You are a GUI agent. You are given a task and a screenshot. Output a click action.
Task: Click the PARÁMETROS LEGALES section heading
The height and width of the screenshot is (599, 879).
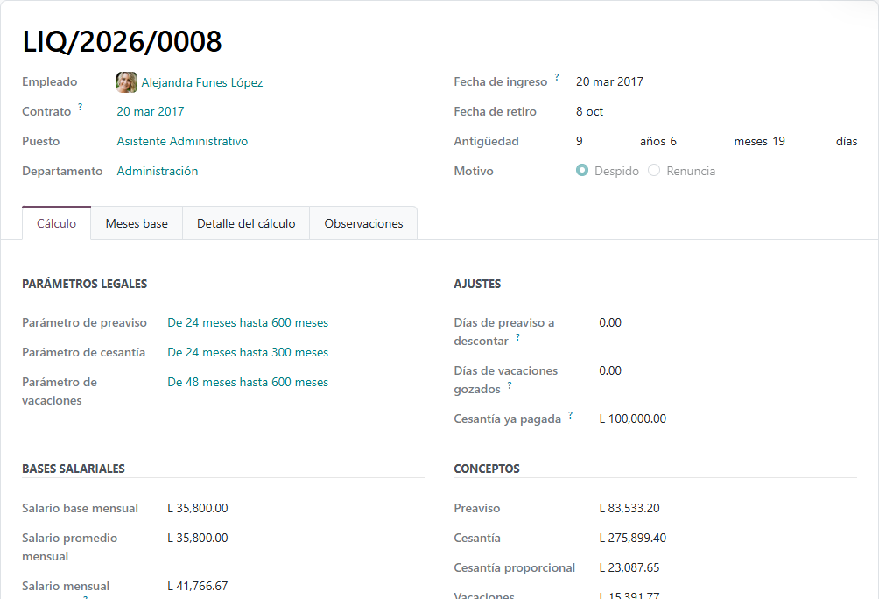[x=85, y=284]
